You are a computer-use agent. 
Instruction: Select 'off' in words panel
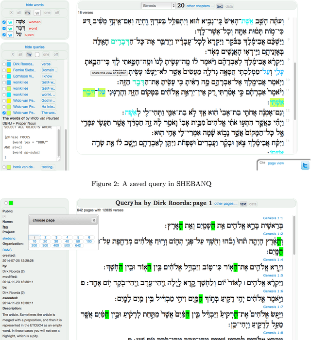[57, 13]
